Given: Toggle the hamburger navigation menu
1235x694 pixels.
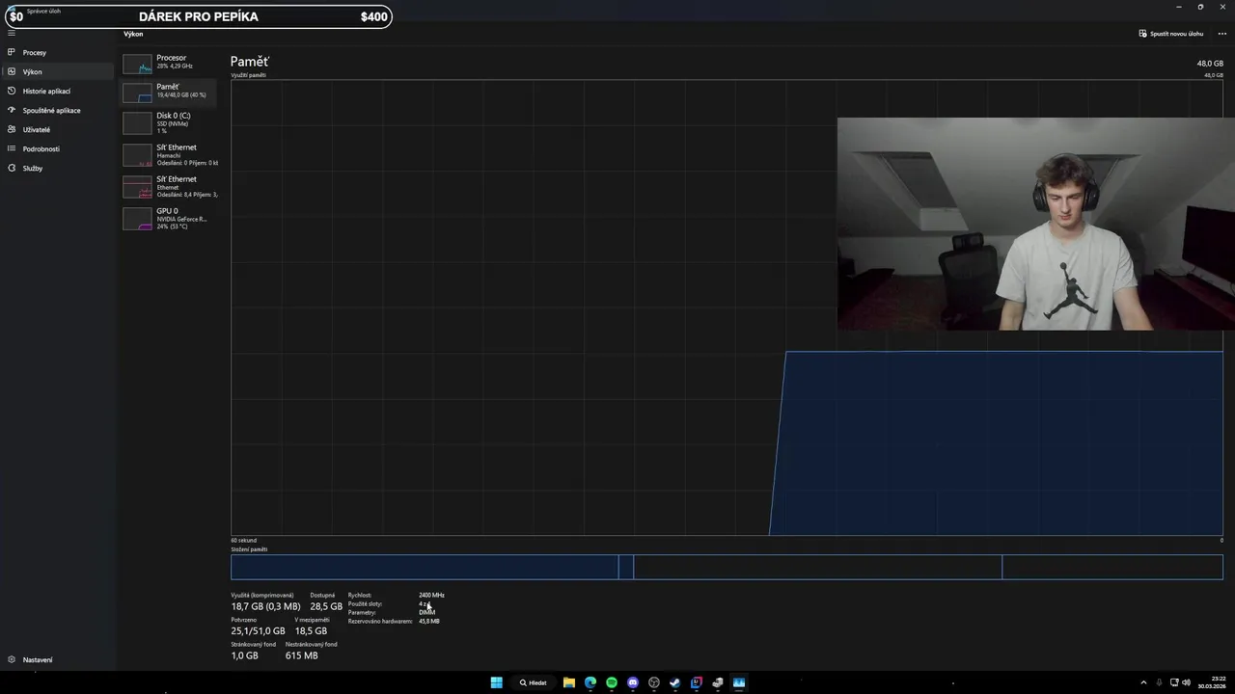Looking at the screenshot, I should pos(12,33).
